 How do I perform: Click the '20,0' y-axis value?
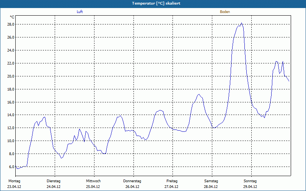[x=11, y=76]
